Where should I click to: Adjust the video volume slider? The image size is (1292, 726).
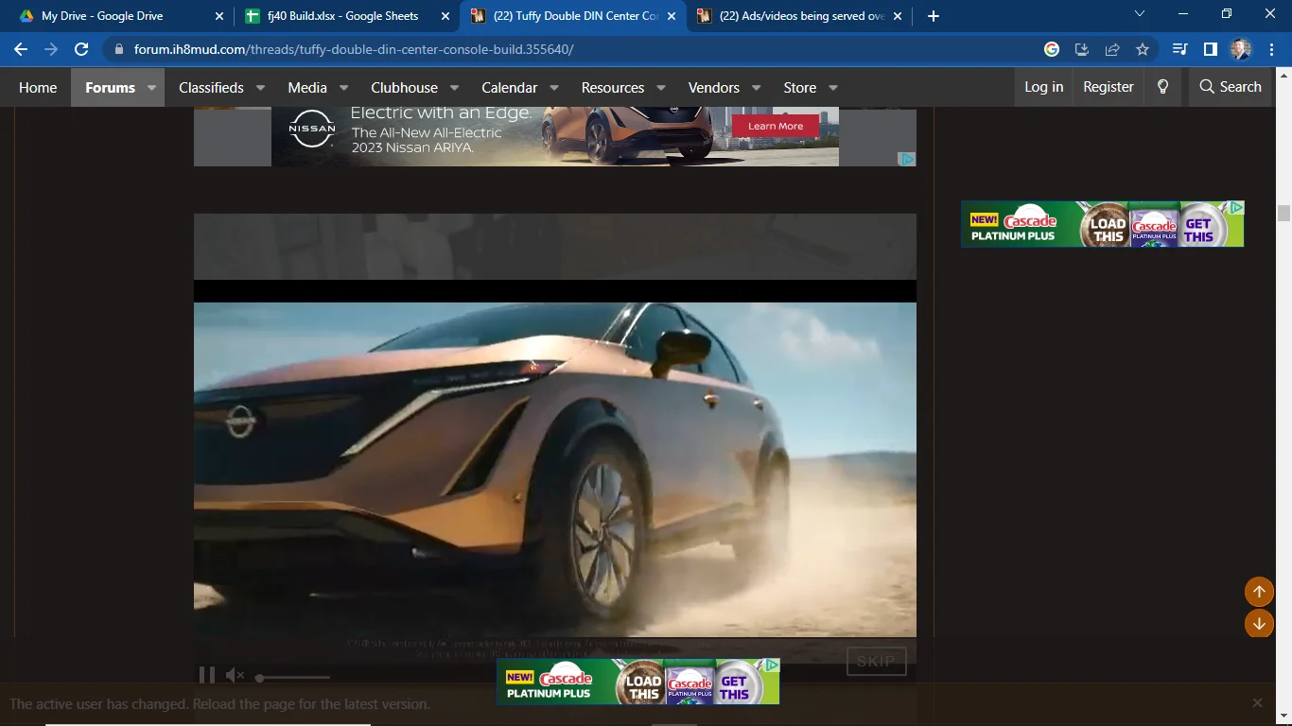[x=293, y=677]
